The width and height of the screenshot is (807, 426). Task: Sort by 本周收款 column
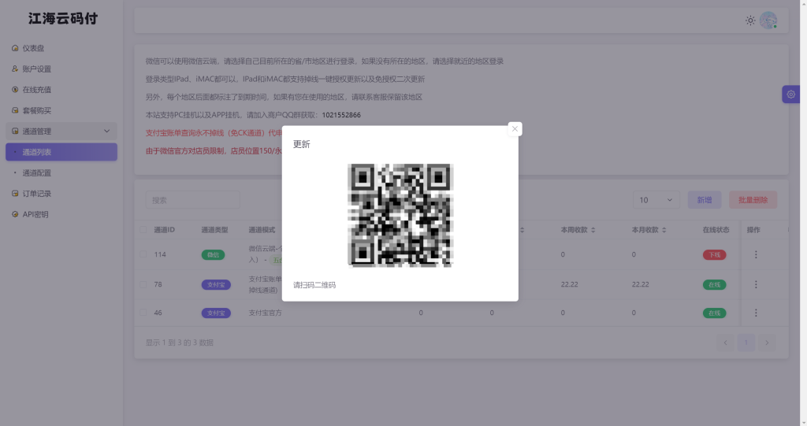click(578, 230)
